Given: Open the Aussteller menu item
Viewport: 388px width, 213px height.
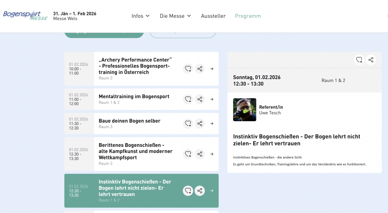Looking at the screenshot, I should 213,16.
